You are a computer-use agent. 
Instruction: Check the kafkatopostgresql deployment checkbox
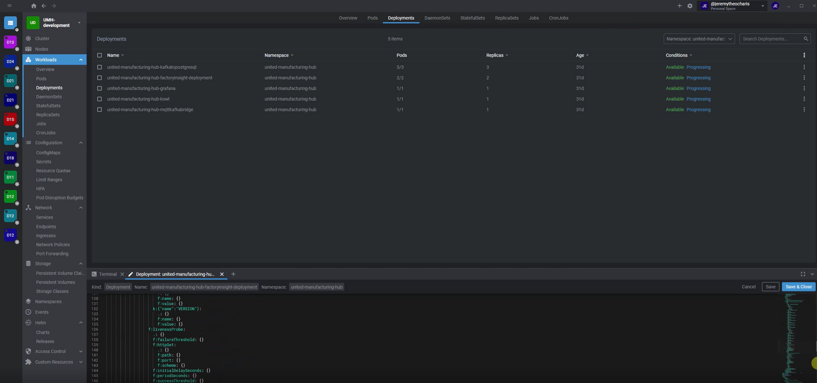click(x=99, y=67)
